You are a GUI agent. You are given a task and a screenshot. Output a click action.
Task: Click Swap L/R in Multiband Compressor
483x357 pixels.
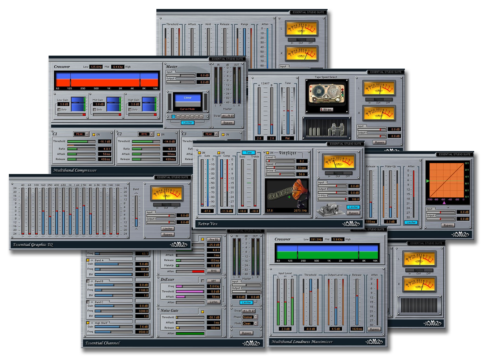click(228, 116)
